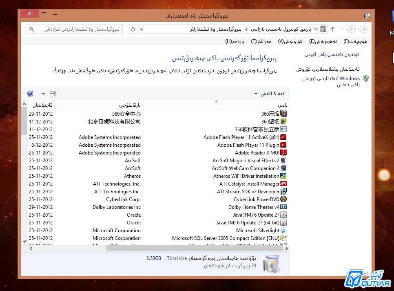This screenshot has height=291, width=394.
Task: Click ATI Catalyst Install Manager icon
Action: pos(283,184)
